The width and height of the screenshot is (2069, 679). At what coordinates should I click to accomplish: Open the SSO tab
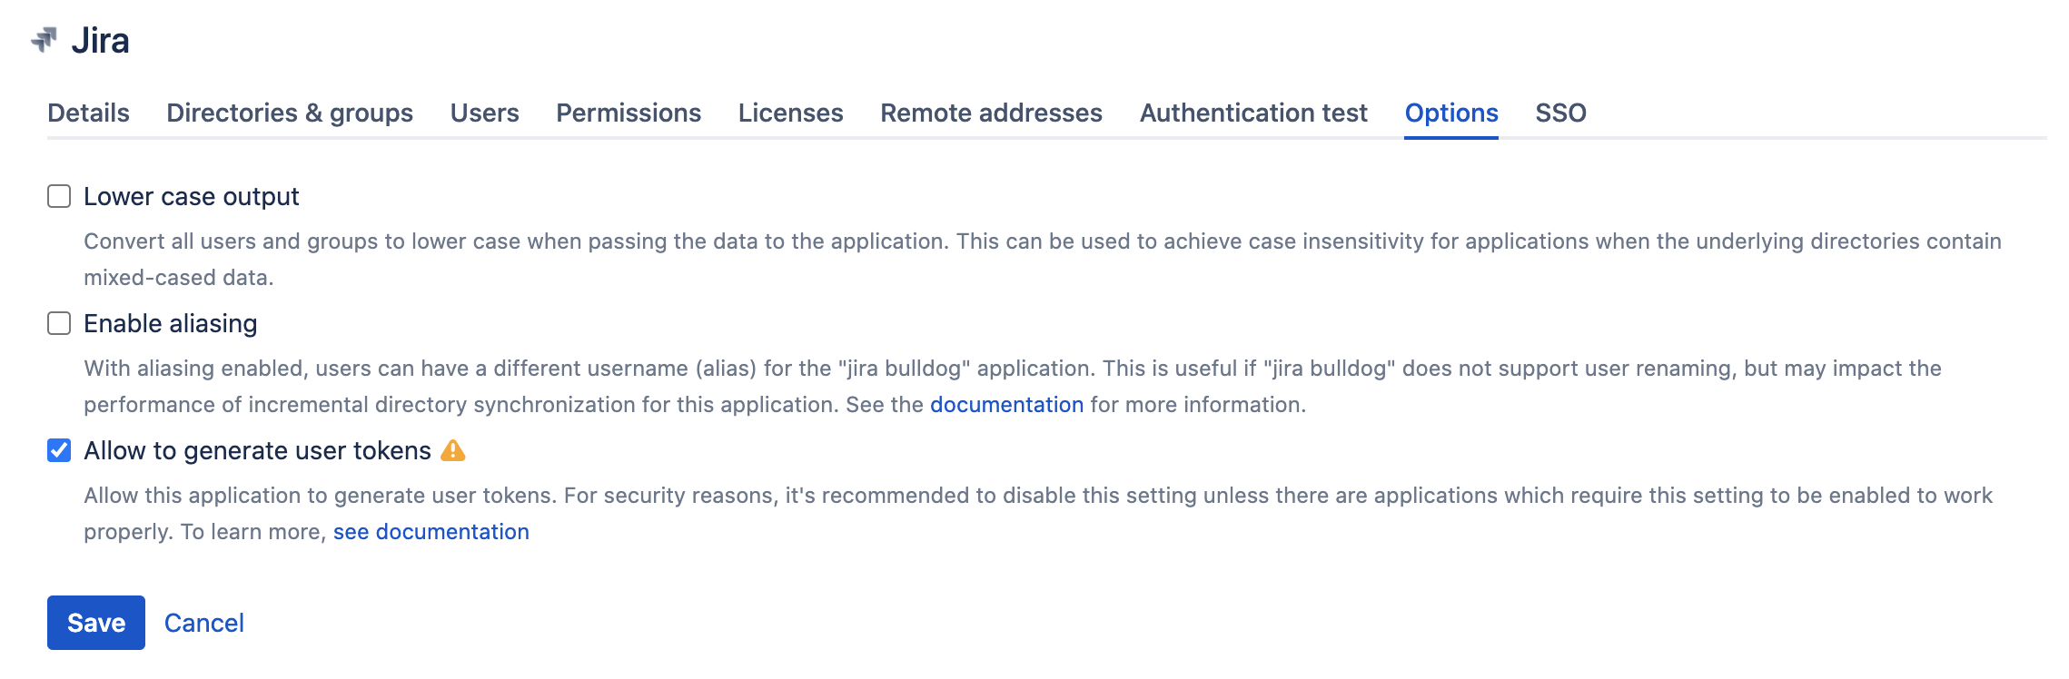1560,113
